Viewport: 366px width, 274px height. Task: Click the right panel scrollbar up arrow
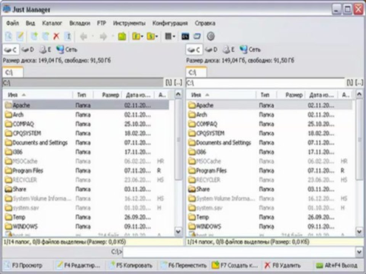coord(359,94)
